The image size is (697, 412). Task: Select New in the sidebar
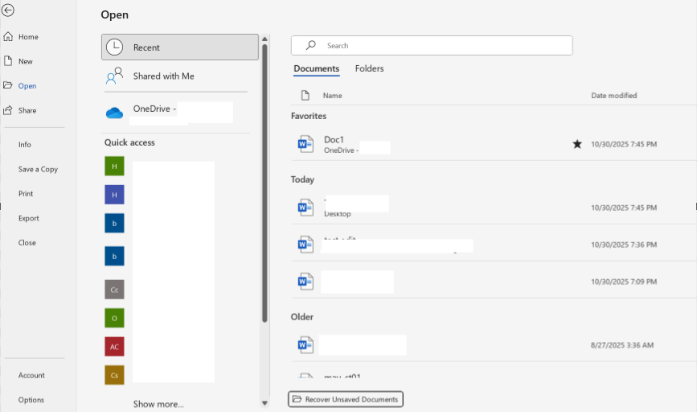(26, 61)
